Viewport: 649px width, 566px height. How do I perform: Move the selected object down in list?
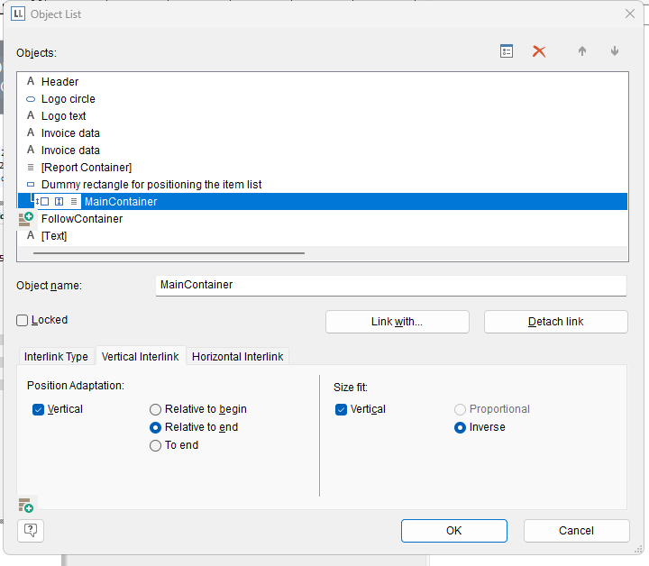[x=615, y=51]
